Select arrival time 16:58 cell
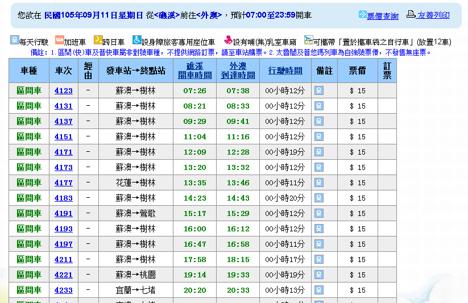The width and height of the screenshot is (468, 303). coord(238,244)
